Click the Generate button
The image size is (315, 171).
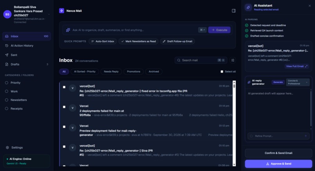click(x=278, y=82)
